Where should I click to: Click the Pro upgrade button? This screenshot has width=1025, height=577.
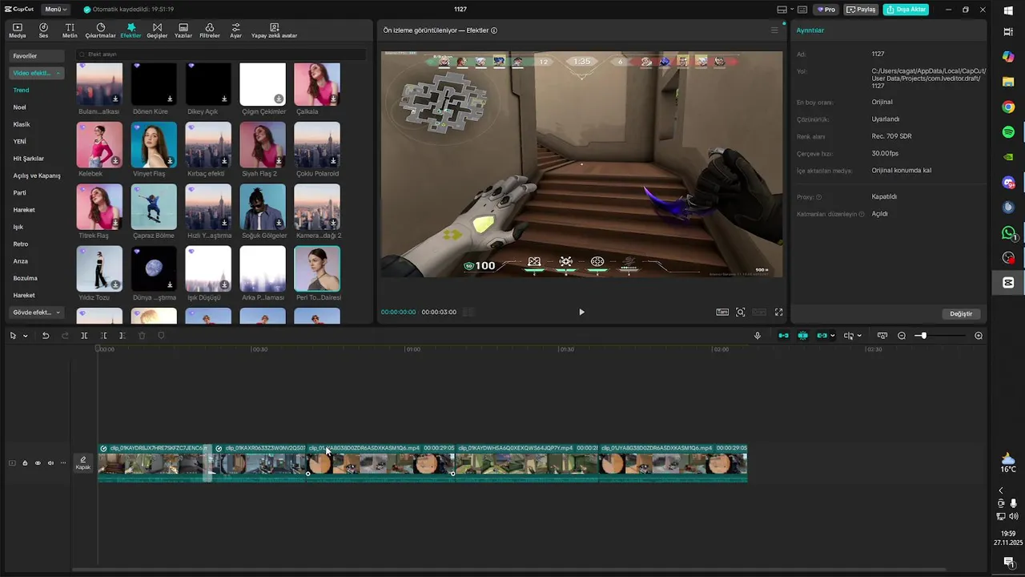click(x=826, y=10)
